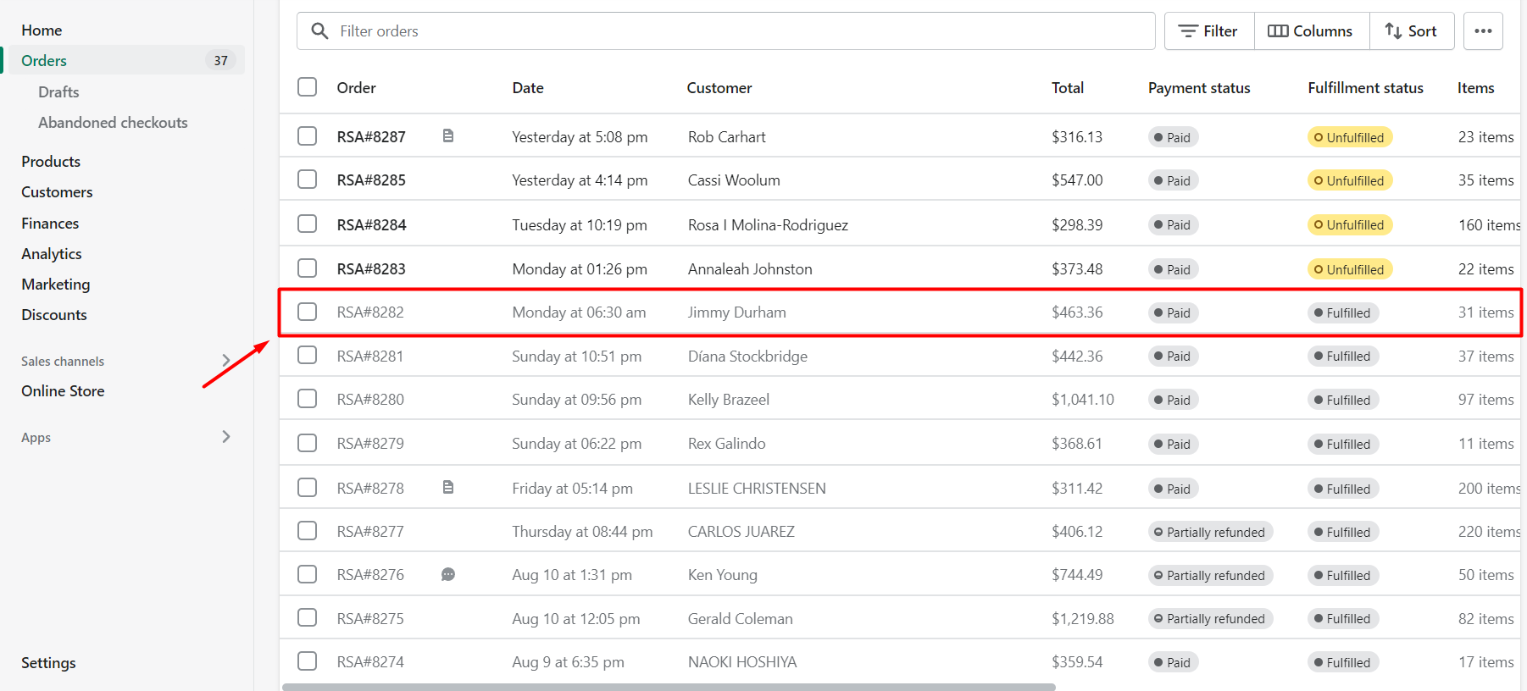Open order RSA#8284 details
The width and height of the screenshot is (1527, 691).
[371, 224]
